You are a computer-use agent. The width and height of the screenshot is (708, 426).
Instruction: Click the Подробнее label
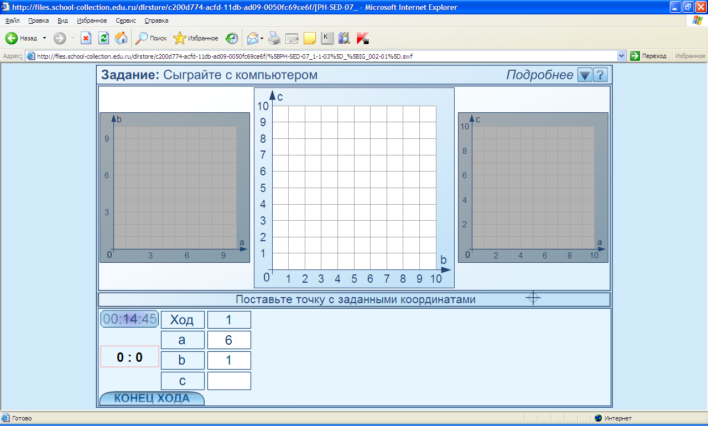click(x=540, y=75)
